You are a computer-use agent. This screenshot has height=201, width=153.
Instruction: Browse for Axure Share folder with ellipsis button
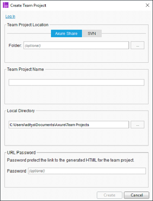coord(137,45)
